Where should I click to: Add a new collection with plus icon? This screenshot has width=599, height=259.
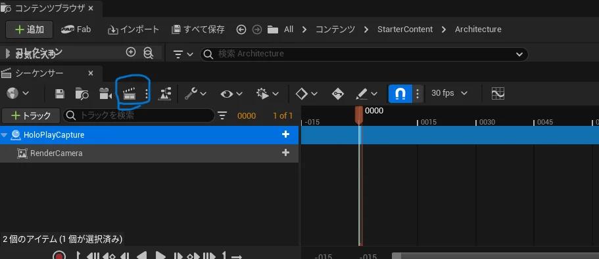(131, 52)
